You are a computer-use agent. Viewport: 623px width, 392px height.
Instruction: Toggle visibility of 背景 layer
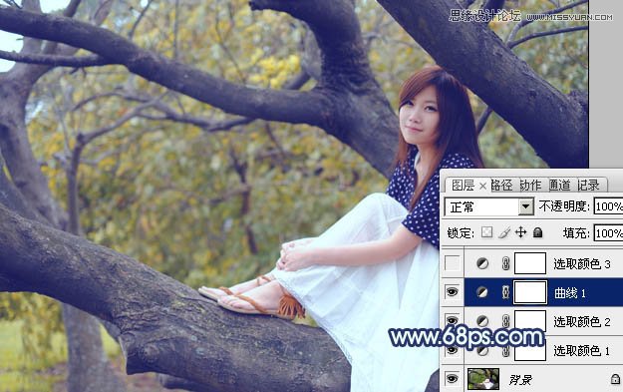tap(453, 379)
